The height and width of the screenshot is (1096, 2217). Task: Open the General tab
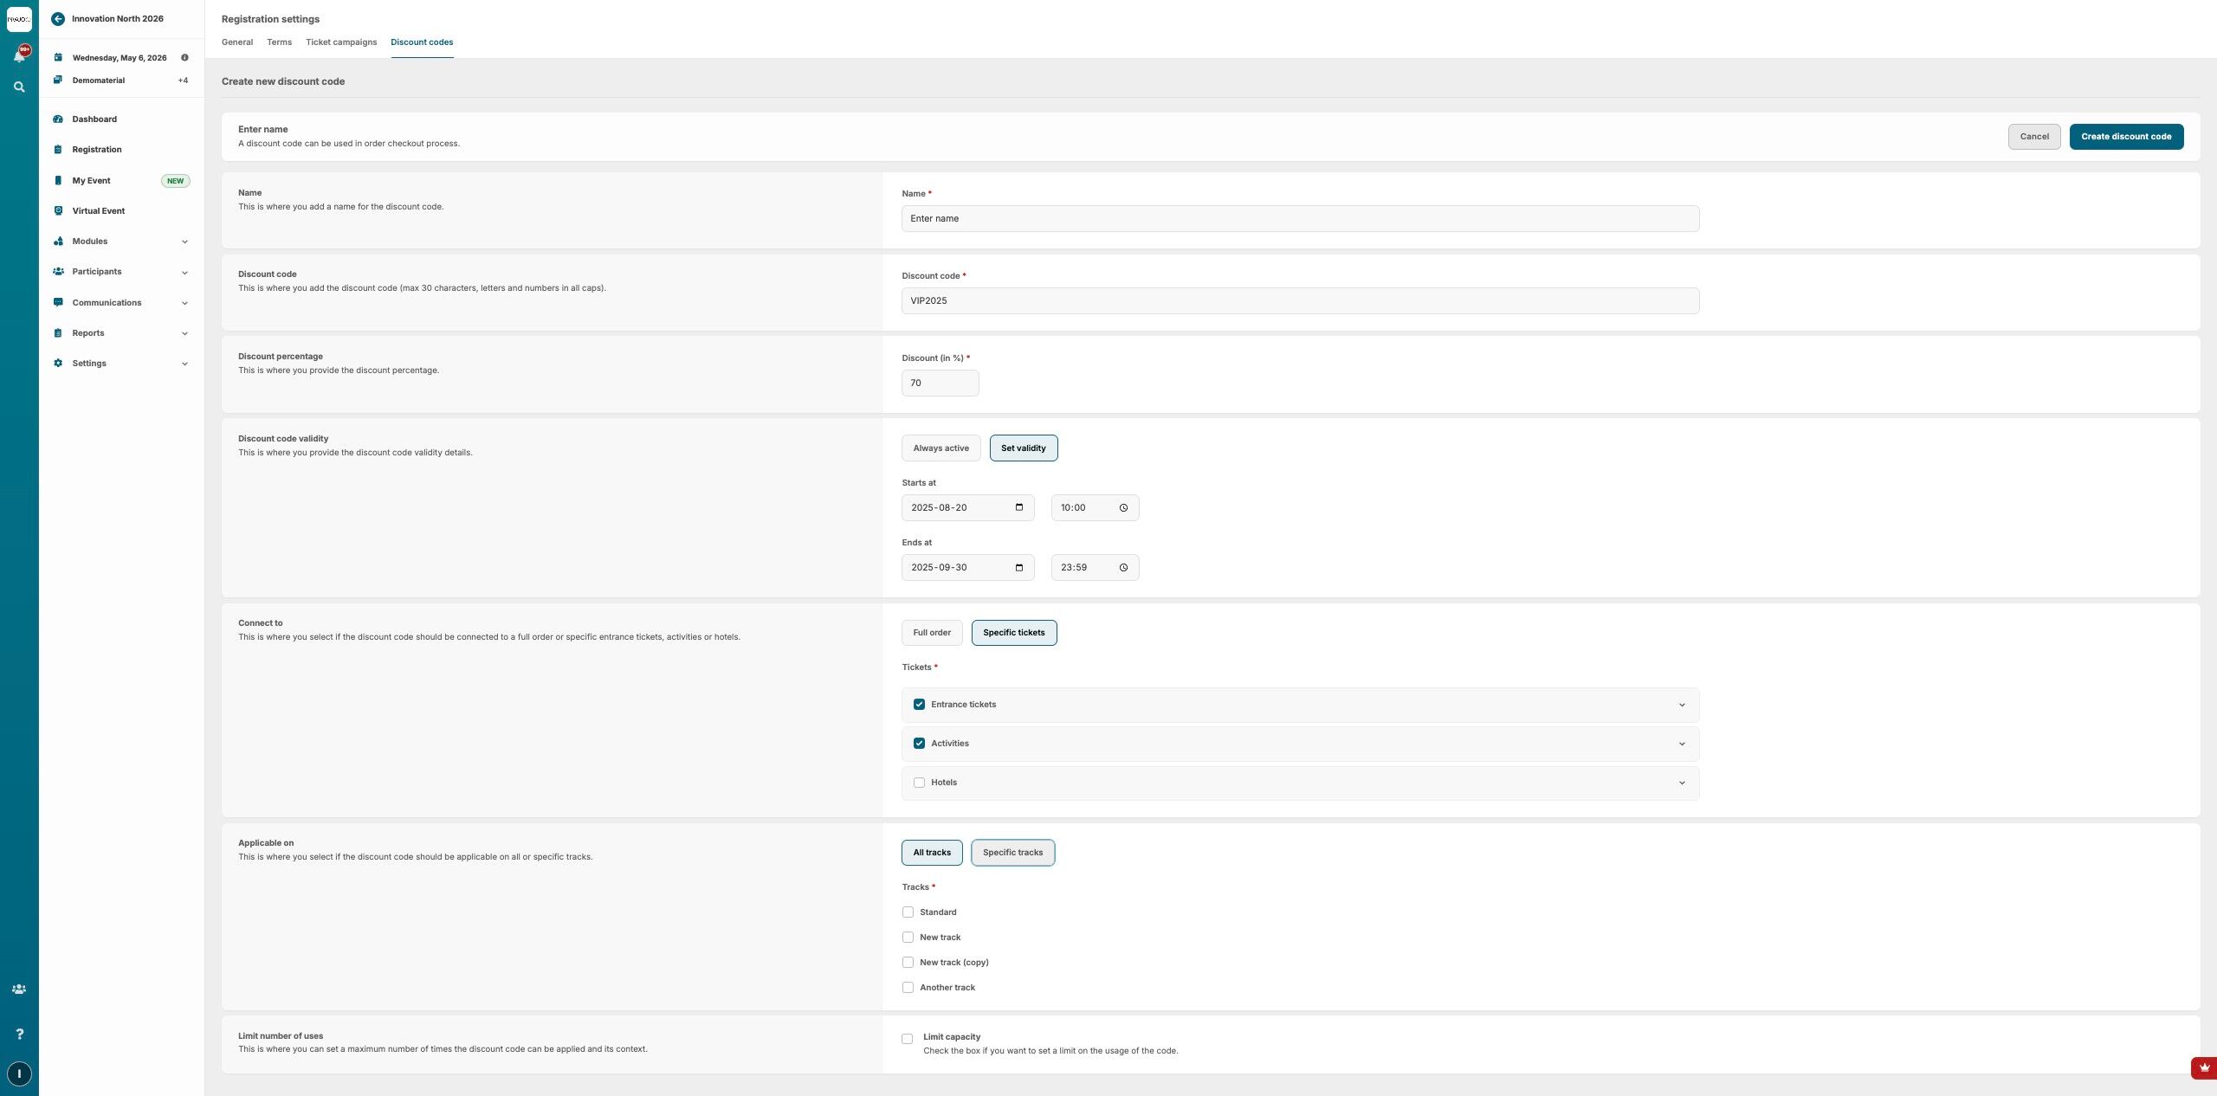(237, 42)
